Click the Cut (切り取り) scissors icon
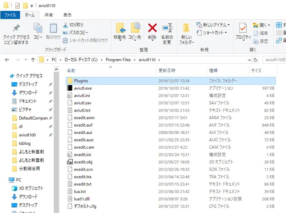Screen dimensions: 286x213 point(66,25)
